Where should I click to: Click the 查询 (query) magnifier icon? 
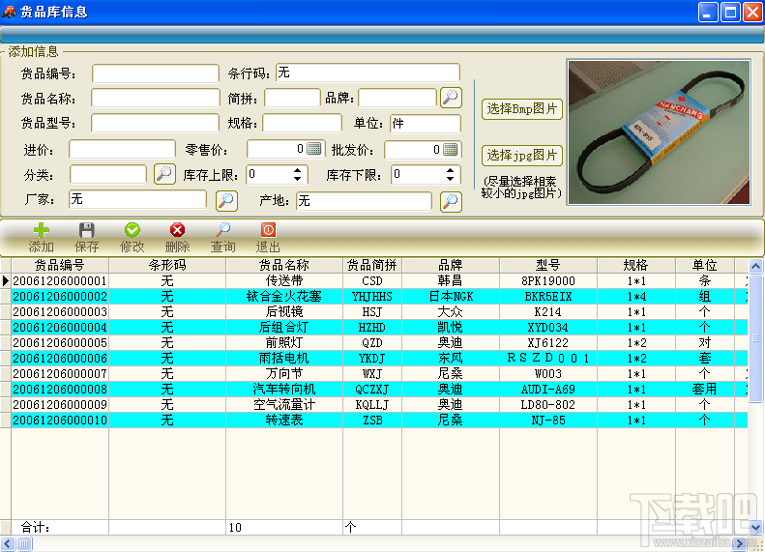(x=223, y=230)
